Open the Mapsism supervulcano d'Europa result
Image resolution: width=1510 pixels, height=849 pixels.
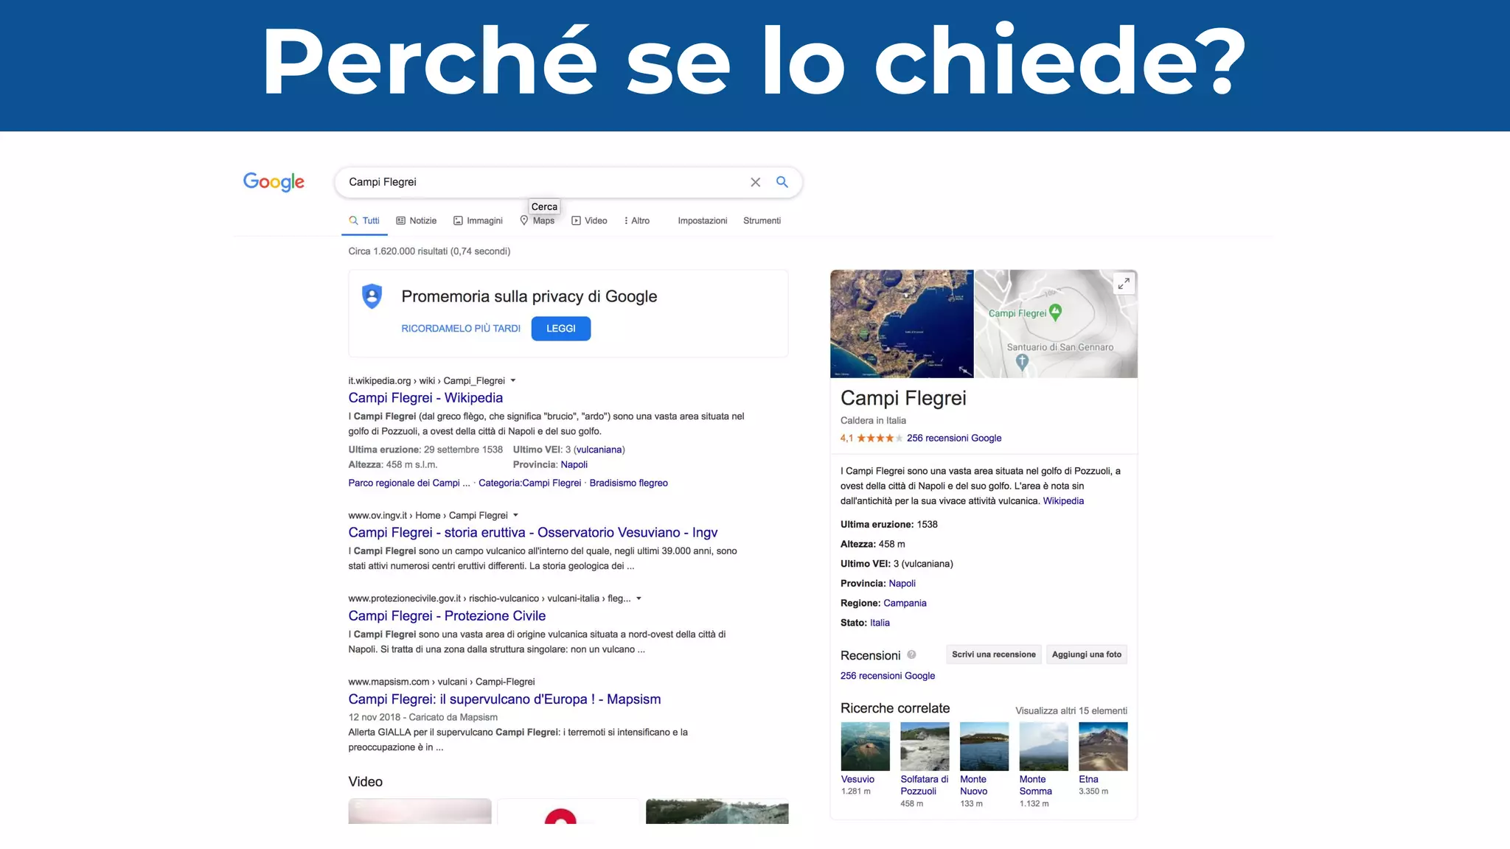[504, 699]
